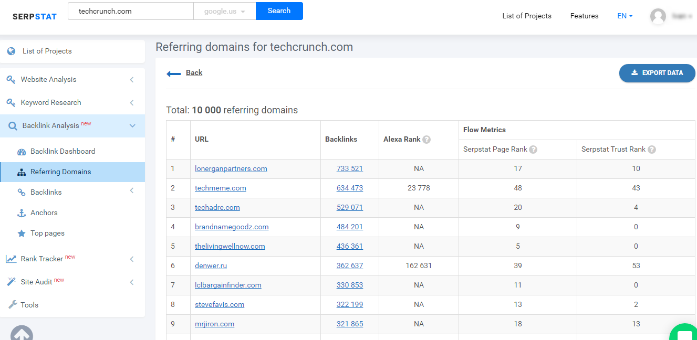Open lonerganpartners.com link
The image size is (697, 340).
point(231,169)
